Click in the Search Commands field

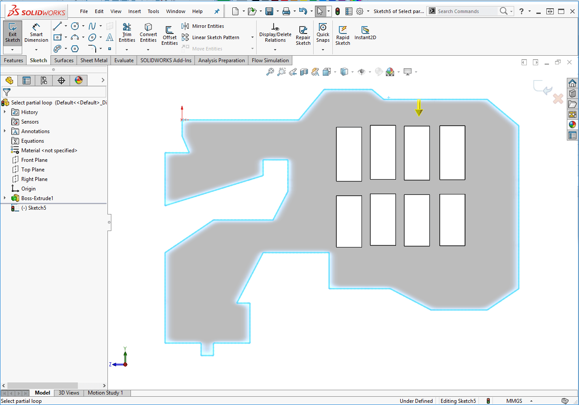click(466, 11)
